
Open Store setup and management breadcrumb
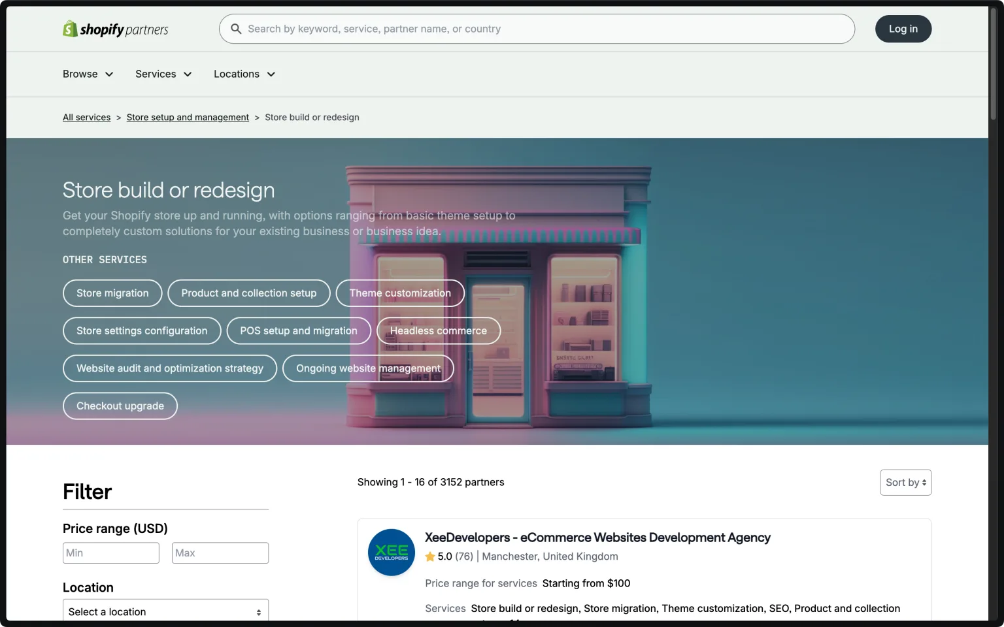coord(188,118)
